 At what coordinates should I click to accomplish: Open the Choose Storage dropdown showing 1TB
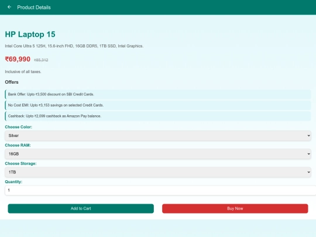[x=158, y=172]
